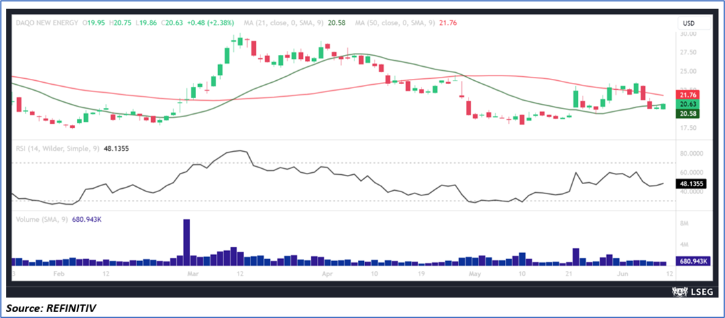Click the 680.943K volume tag on axis

click(x=693, y=261)
